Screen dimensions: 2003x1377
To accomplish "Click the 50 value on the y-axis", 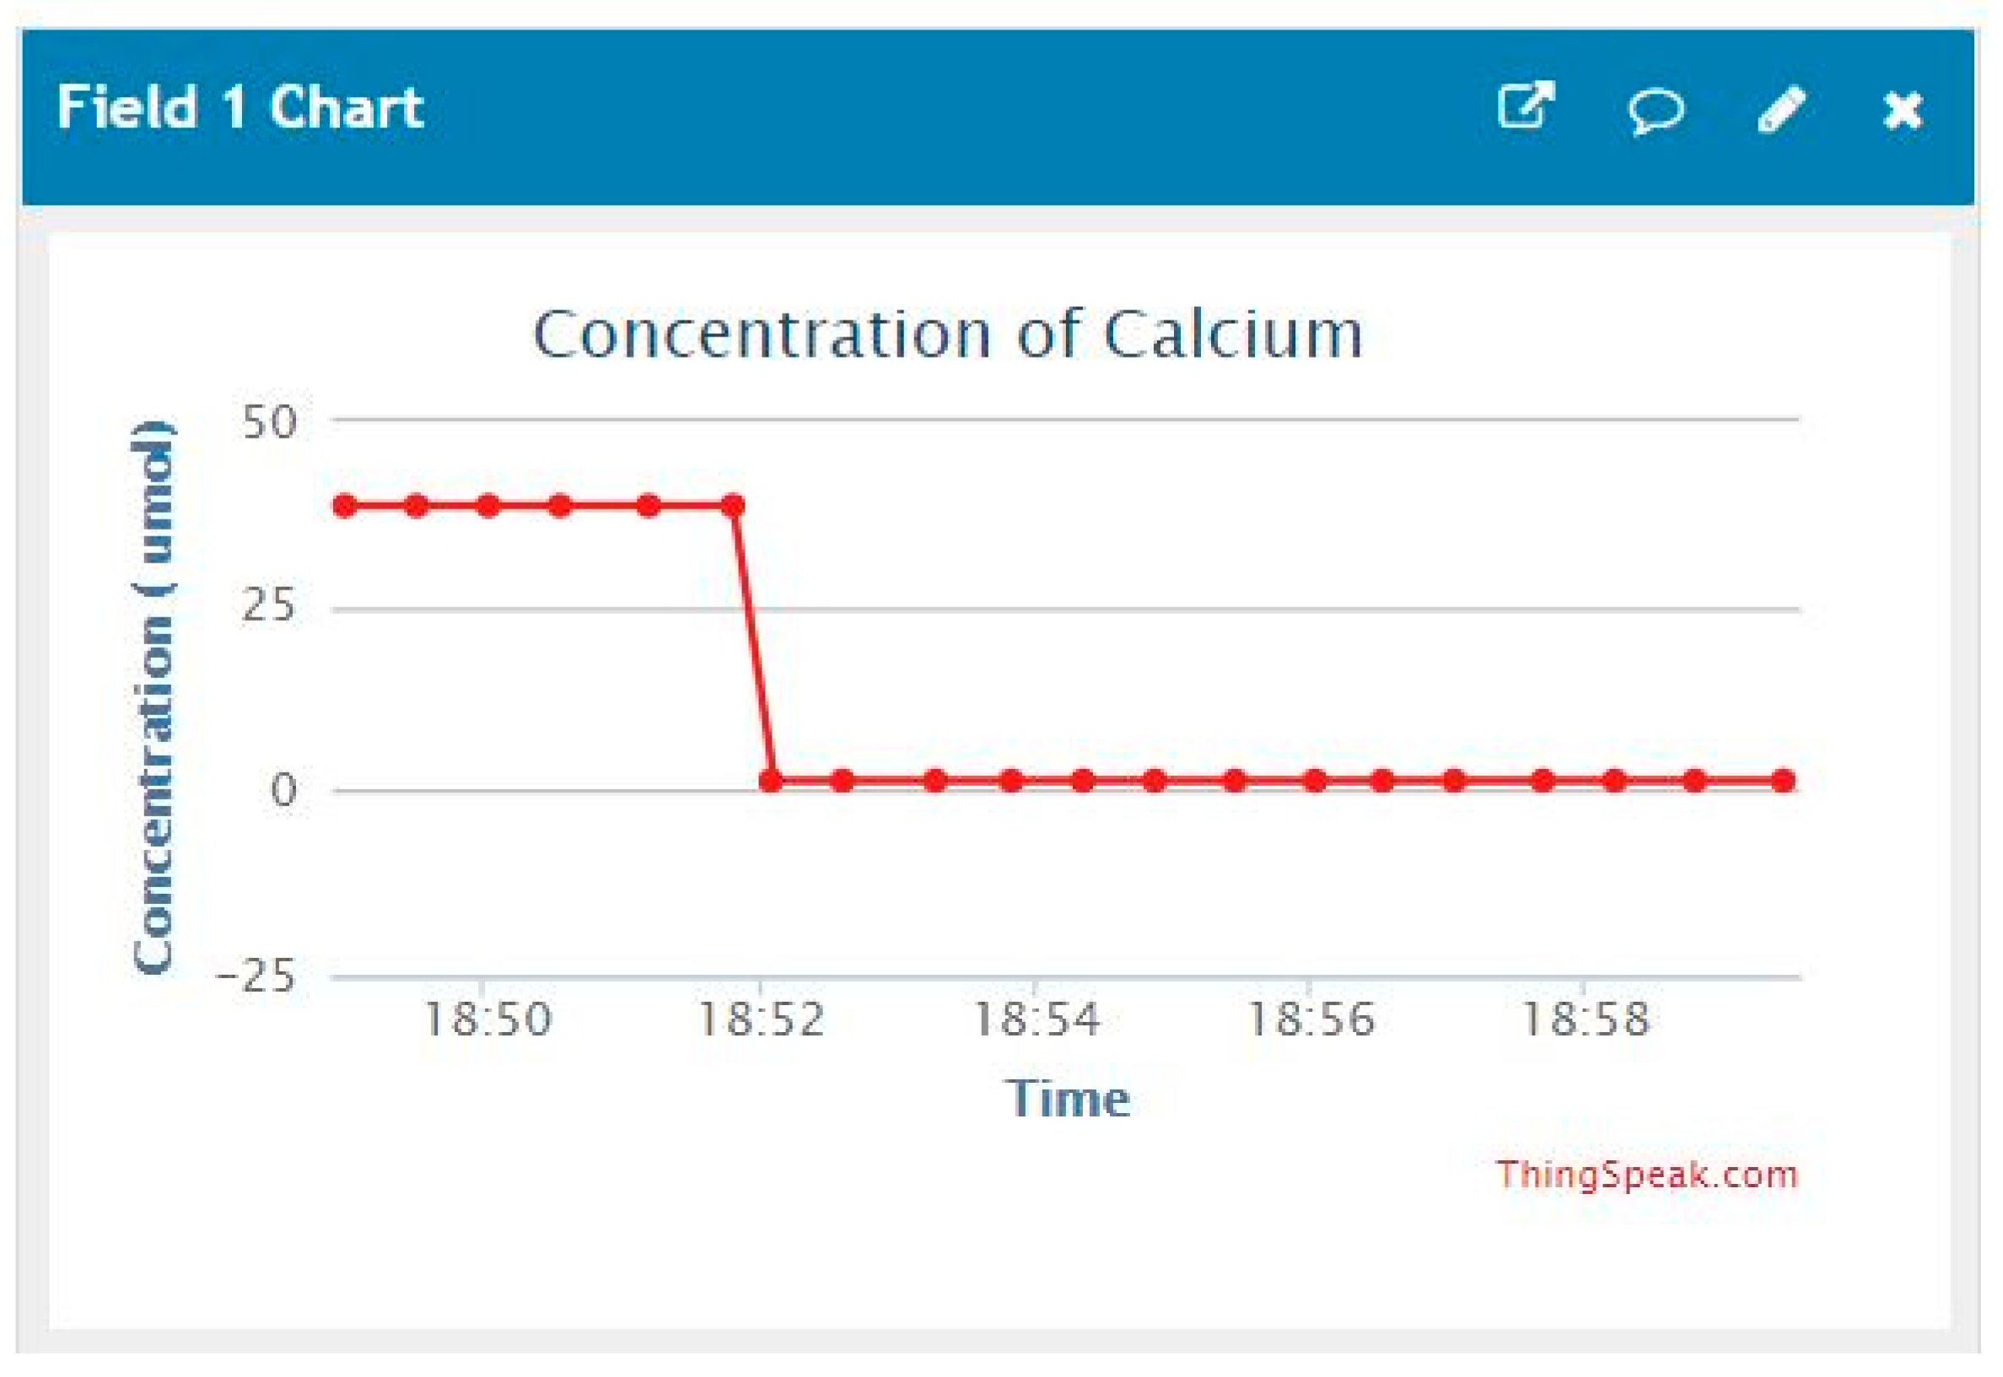I will tap(268, 422).
